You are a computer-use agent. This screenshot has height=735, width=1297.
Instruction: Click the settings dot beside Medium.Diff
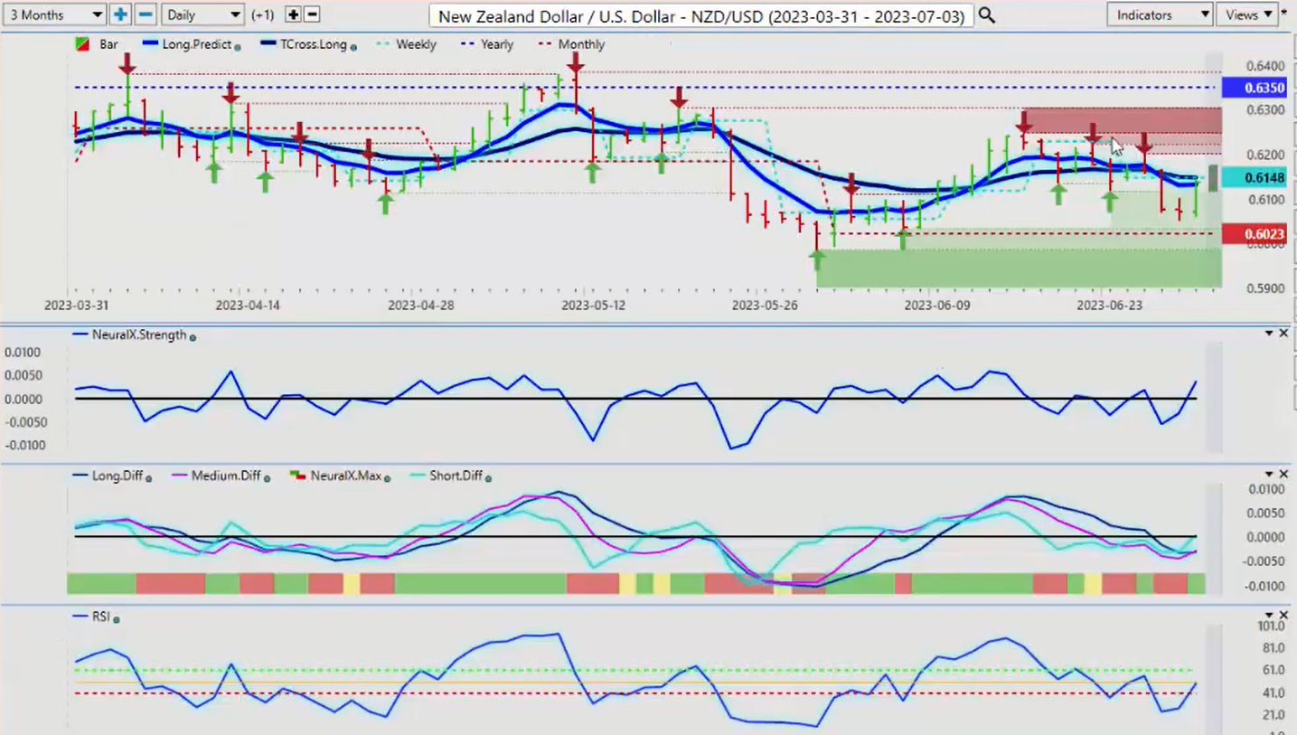pyautogui.click(x=267, y=477)
